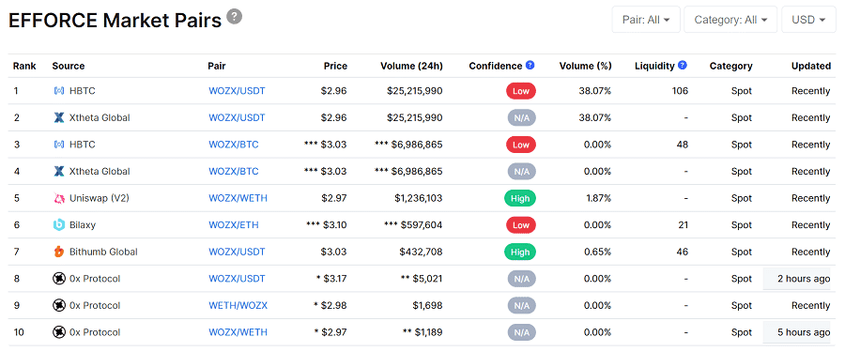Open WOZX/BTC pair link in rank 3
The image size is (845, 352).
pos(234,145)
